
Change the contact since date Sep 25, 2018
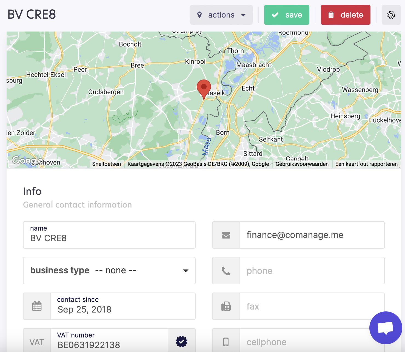point(123,306)
